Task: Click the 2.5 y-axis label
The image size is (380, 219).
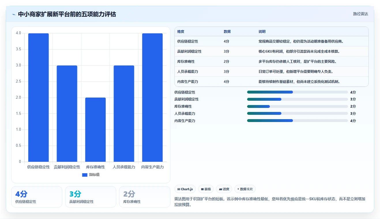Action: tap(18, 81)
